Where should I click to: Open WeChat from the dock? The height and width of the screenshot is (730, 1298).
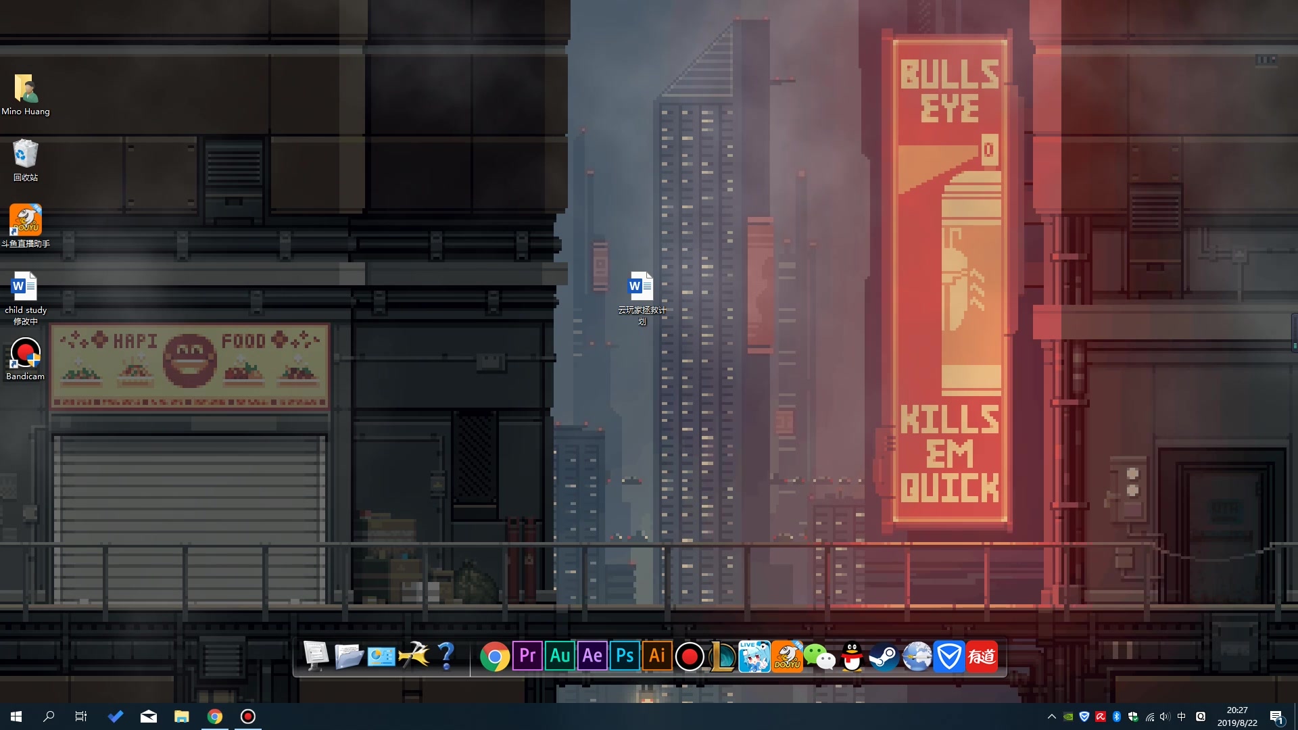tap(819, 656)
